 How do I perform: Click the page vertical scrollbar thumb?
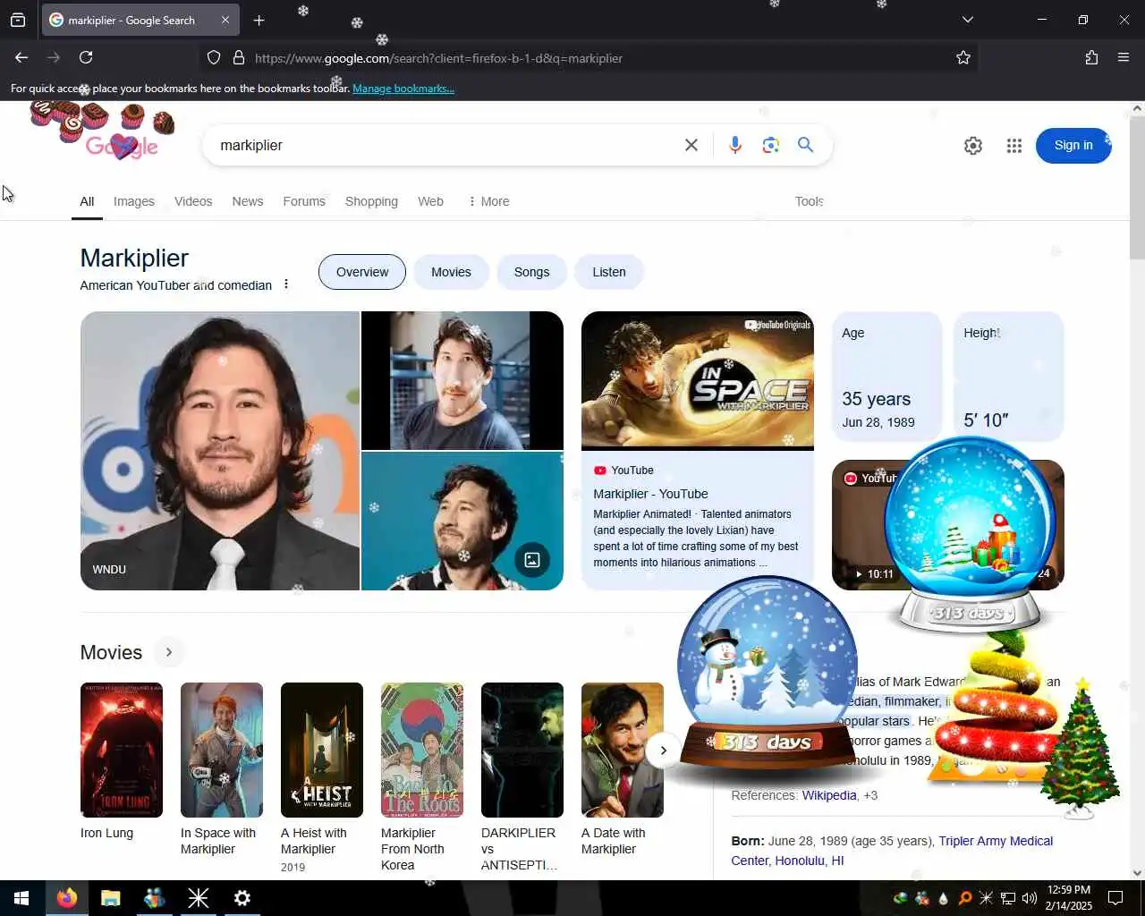(1137, 186)
